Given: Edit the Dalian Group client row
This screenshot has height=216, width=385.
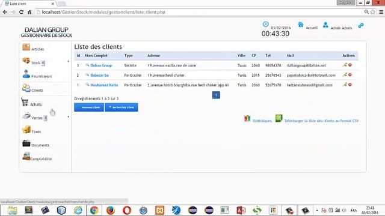Looking at the screenshot, I should coord(345,65).
